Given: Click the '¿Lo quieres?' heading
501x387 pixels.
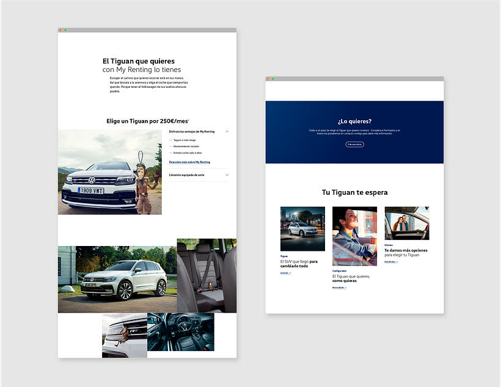Looking at the screenshot, I should pyautogui.click(x=354, y=121).
